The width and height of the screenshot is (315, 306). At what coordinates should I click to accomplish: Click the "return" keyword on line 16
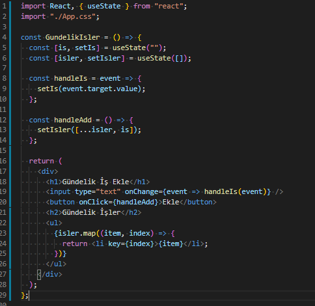[42, 161]
